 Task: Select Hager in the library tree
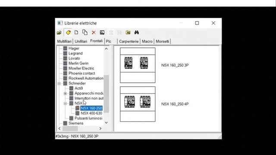[x=74, y=48]
